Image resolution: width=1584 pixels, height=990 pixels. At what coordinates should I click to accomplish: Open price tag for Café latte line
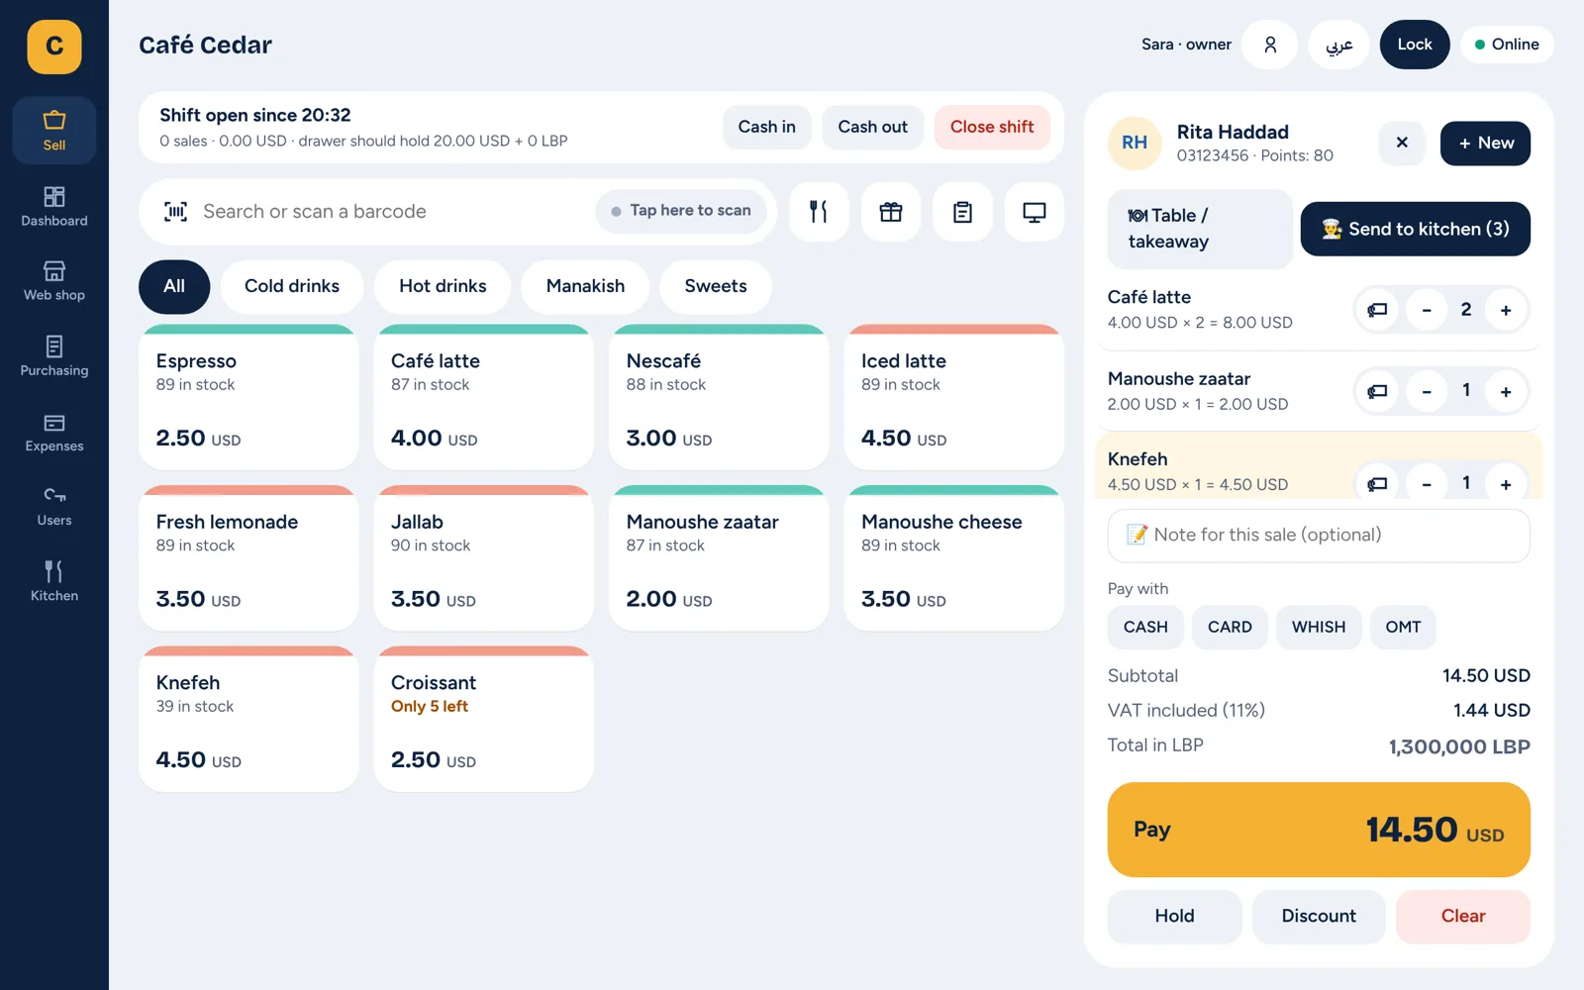point(1377,310)
